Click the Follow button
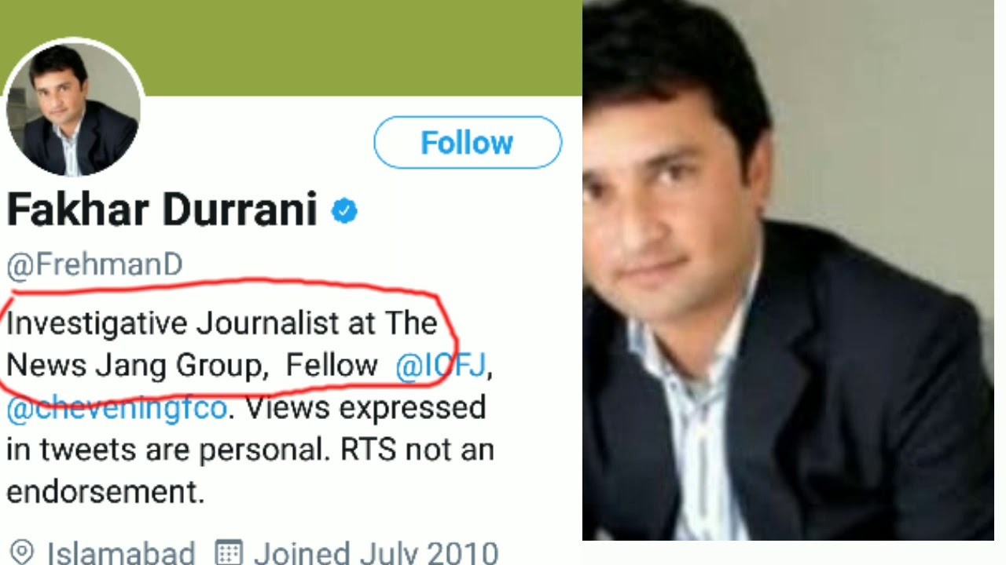This screenshot has width=1006, height=565. point(468,143)
